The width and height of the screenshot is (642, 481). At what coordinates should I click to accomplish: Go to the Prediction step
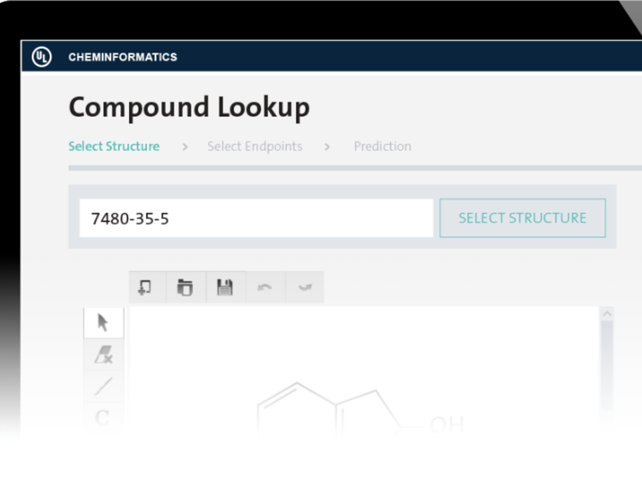[x=383, y=146]
